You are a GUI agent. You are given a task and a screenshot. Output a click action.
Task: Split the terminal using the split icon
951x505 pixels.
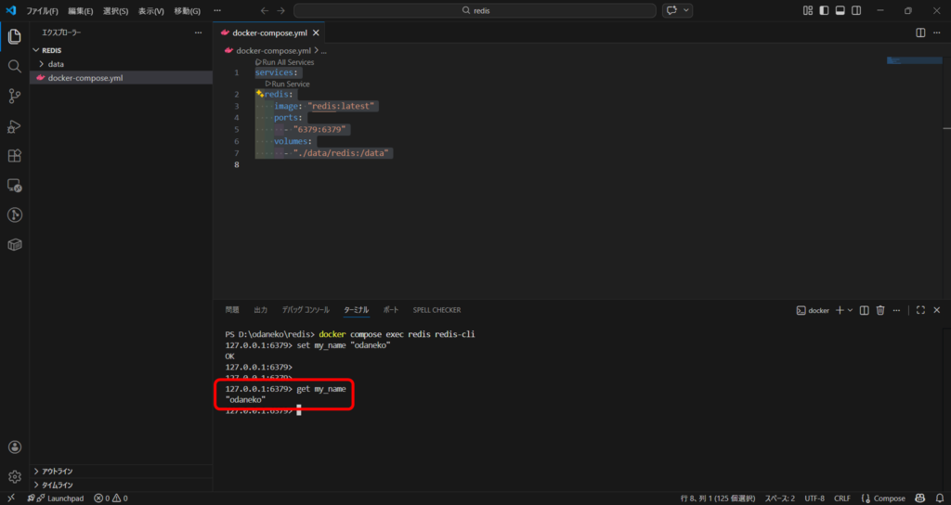(x=865, y=310)
